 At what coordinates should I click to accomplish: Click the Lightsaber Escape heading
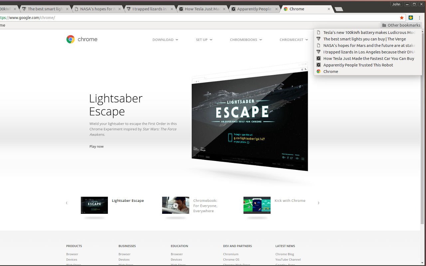(116, 104)
